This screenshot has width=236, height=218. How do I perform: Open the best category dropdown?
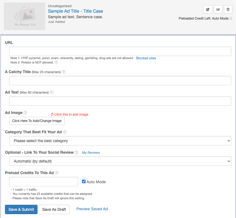(120, 141)
